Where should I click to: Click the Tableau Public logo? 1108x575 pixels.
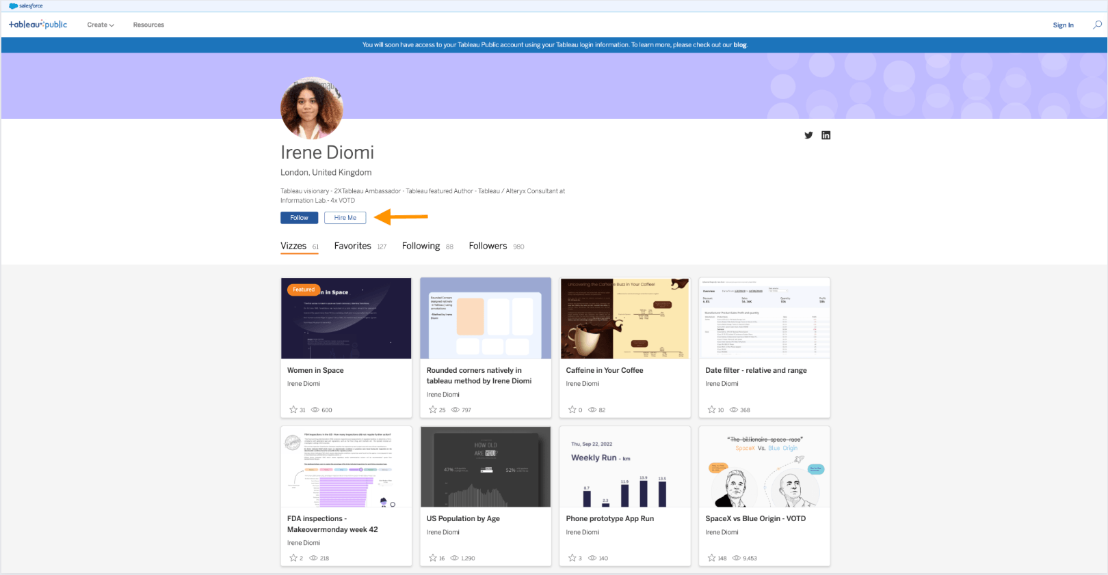38,25
